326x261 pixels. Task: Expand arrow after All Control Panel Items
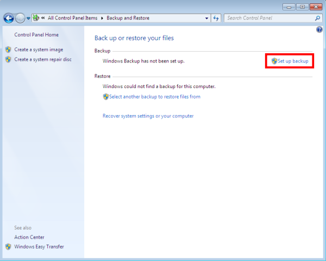(x=102, y=18)
